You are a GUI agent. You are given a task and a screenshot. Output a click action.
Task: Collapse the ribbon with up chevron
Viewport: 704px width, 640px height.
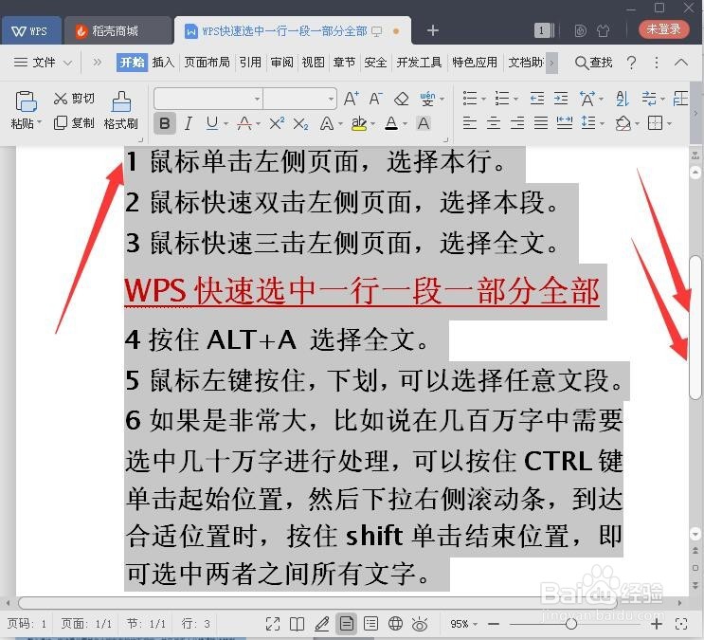coord(681,62)
